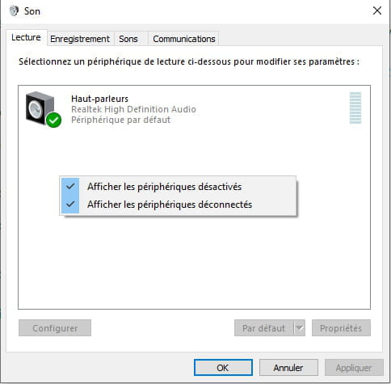This screenshot has width=391, height=384.
Task: Click the checkmark beside périphériques désactivés
Action: pos(70,186)
